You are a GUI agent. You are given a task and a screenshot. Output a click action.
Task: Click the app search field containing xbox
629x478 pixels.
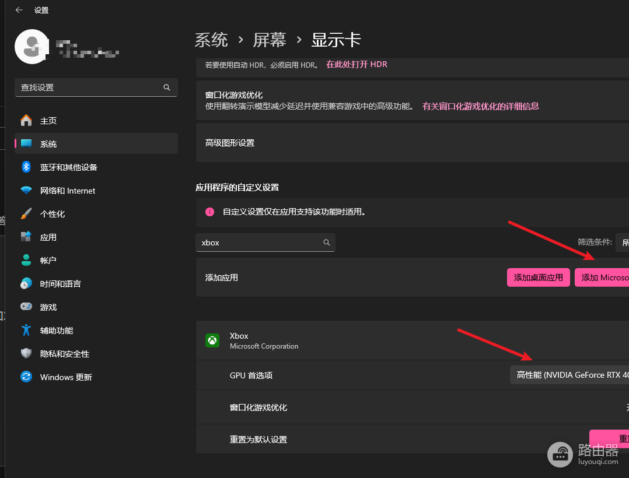point(265,242)
